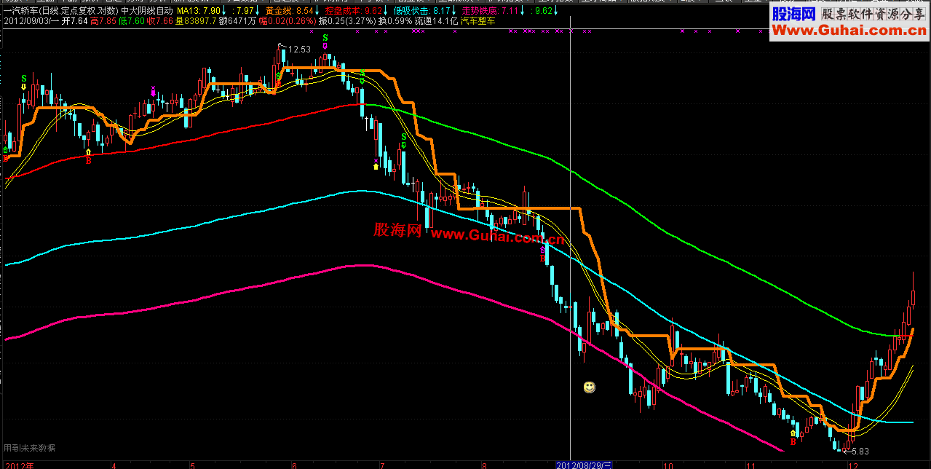The height and width of the screenshot is (469, 931).
Task: Select the 黄金线: 8.54 indicator value
Action: pyautogui.click(x=289, y=12)
